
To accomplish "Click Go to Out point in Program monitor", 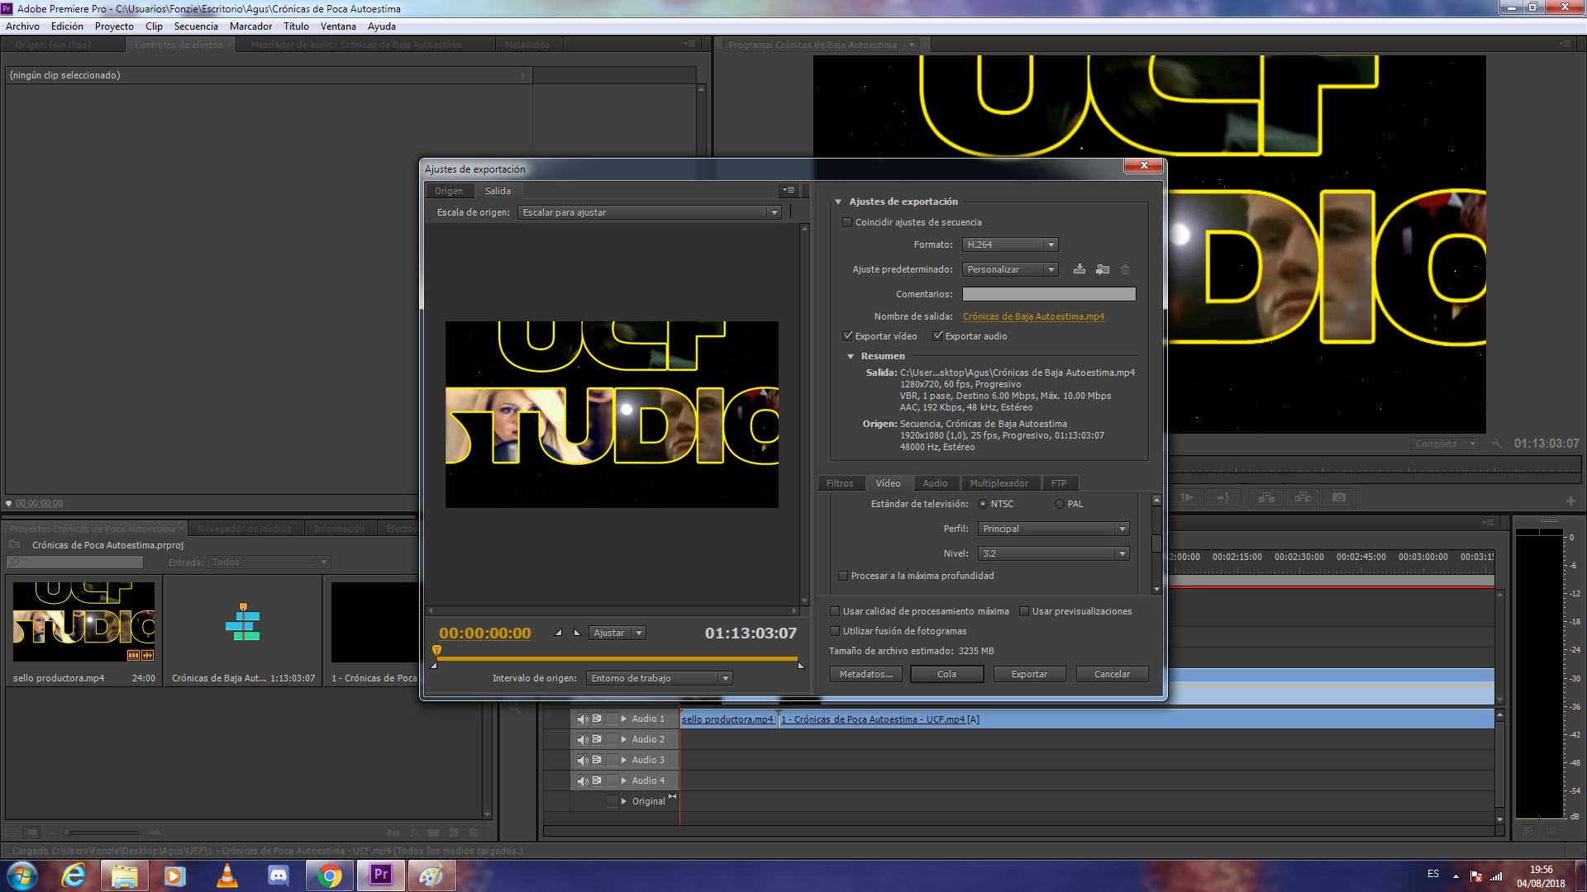I will [x=1223, y=497].
